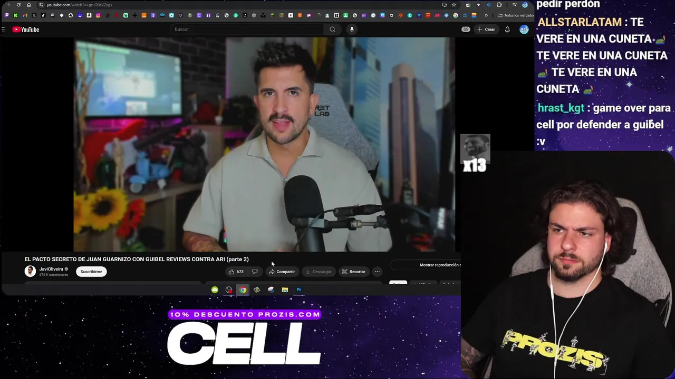This screenshot has width=675, height=379.
Task: Click the x13 gift notification image
Action: pyautogui.click(x=475, y=153)
